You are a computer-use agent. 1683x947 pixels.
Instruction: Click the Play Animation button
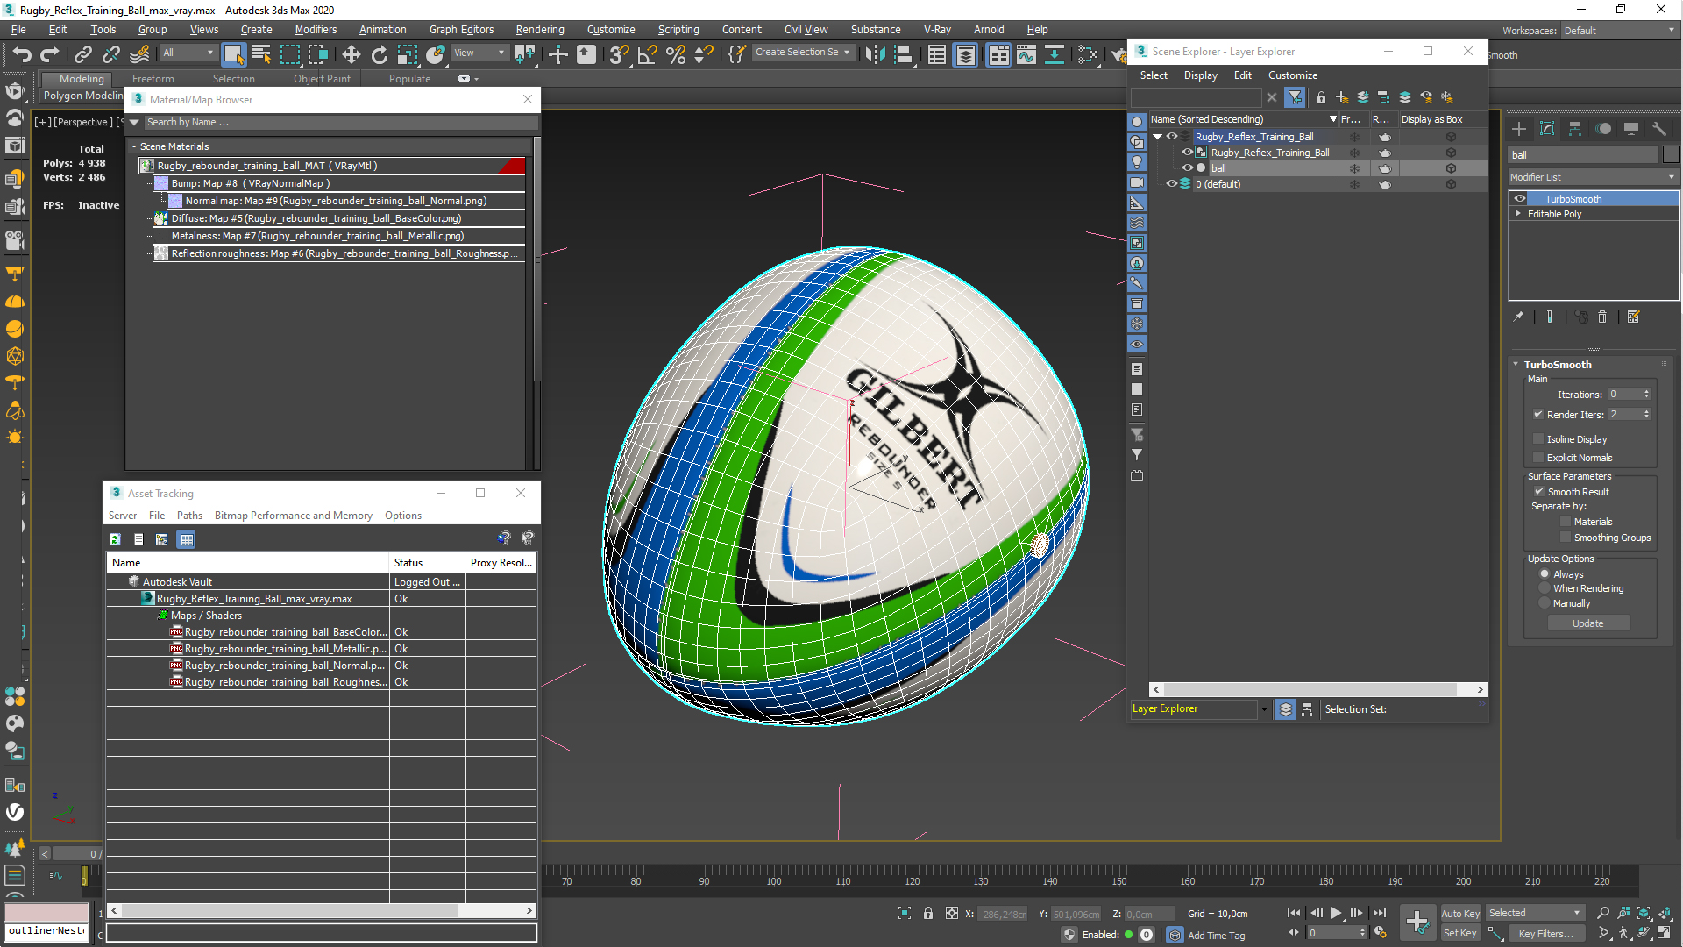point(1336,914)
